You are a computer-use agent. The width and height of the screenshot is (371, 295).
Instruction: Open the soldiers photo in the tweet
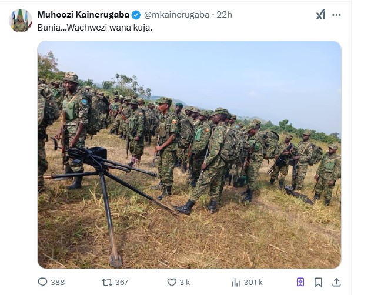coord(189,155)
